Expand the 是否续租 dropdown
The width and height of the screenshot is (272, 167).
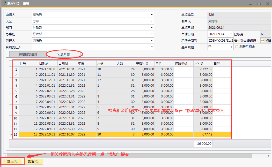pyautogui.click(x=231, y=47)
